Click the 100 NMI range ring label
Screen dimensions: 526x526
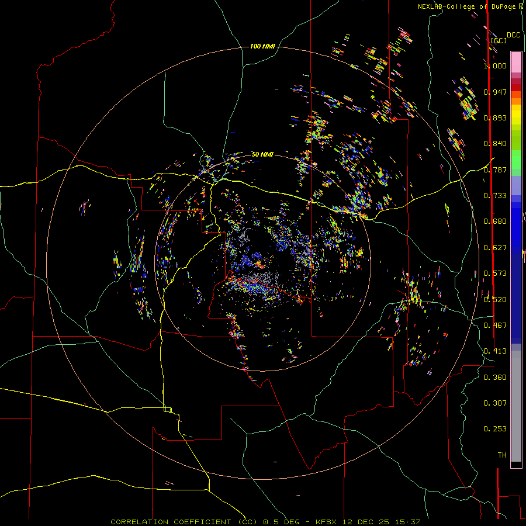262,46
